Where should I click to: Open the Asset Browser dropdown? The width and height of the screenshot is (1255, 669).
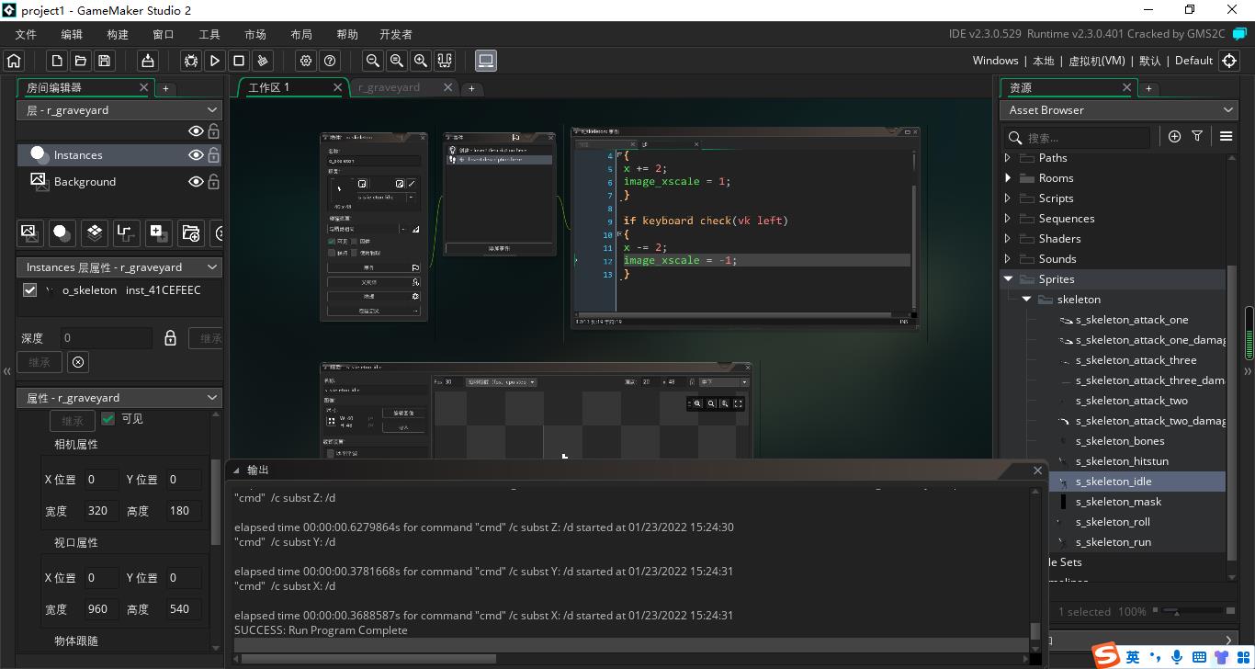1118,110
